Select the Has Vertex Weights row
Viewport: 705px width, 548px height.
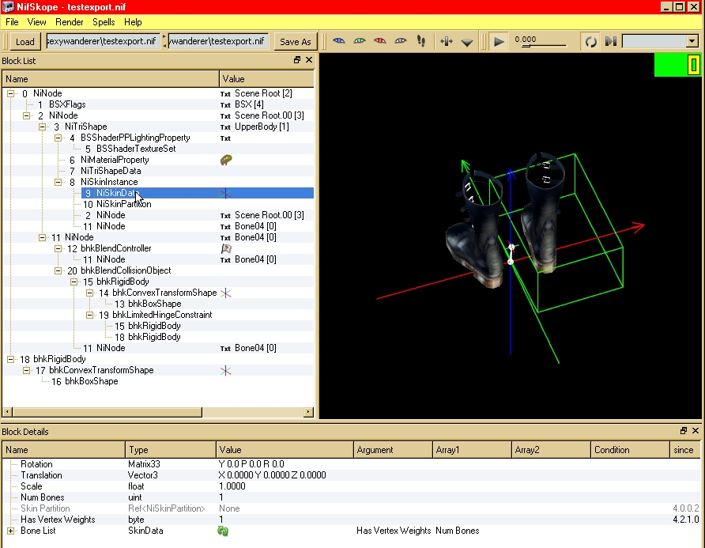(351, 520)
